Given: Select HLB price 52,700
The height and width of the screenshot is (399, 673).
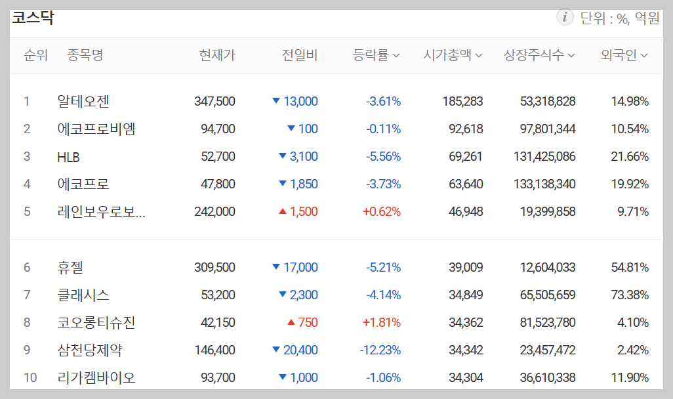Looking at the screenshot, I should pos(218,156).
